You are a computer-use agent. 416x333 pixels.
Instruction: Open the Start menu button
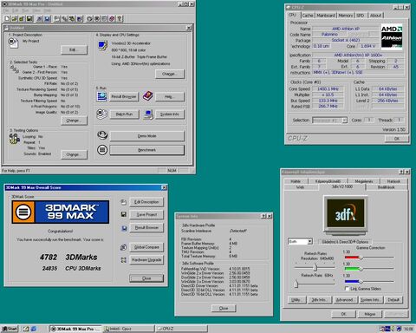[10, 329]
